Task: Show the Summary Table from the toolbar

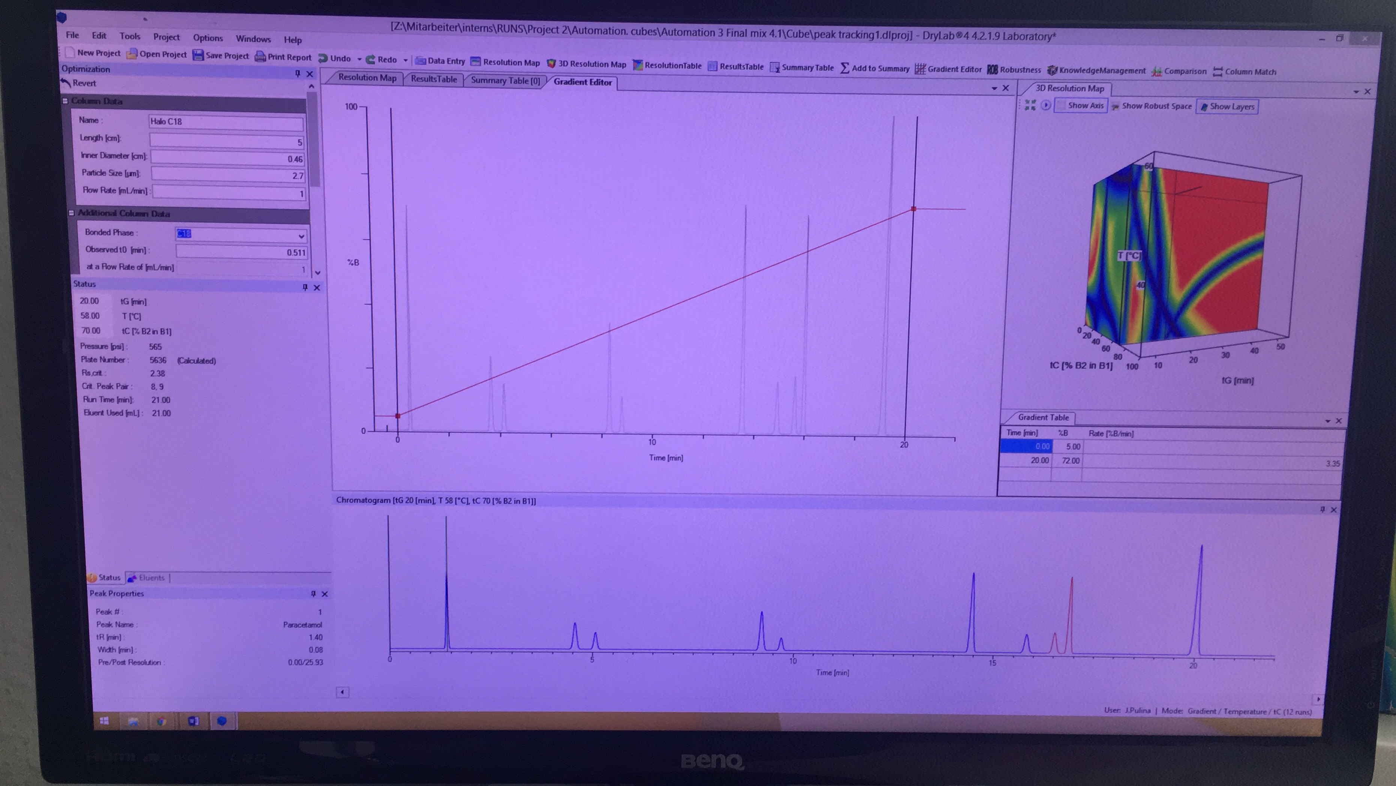Action: (801, 68)
